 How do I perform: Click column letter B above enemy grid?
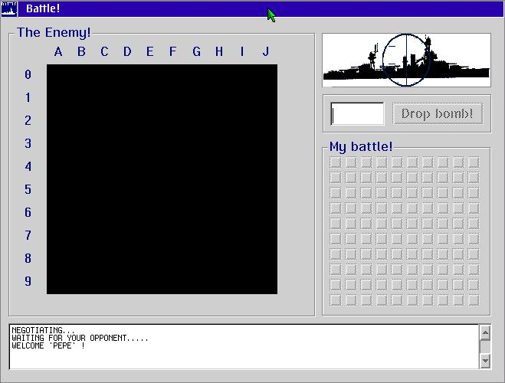tap(81, 51)
